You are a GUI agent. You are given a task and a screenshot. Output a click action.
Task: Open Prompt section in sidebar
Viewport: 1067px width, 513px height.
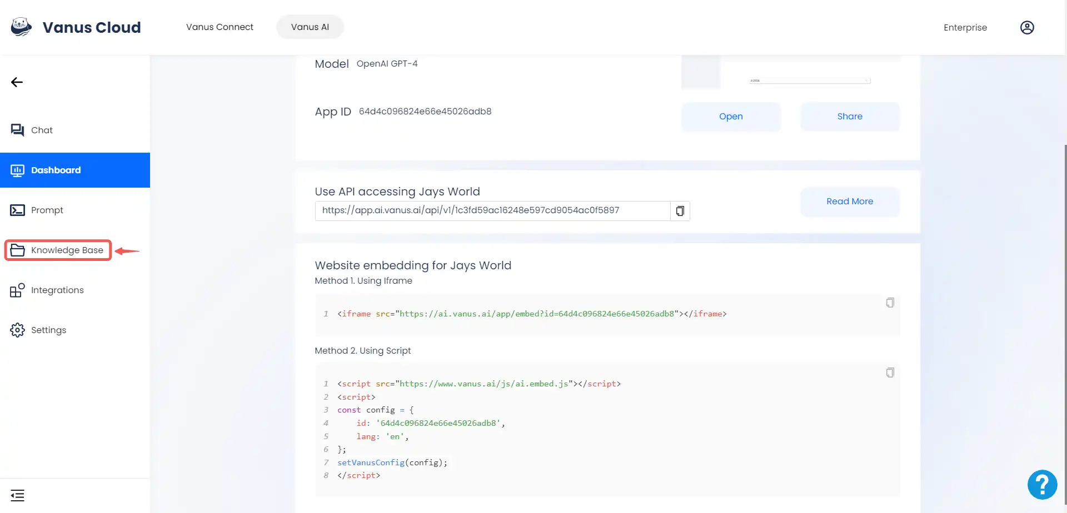click(75, 210)
